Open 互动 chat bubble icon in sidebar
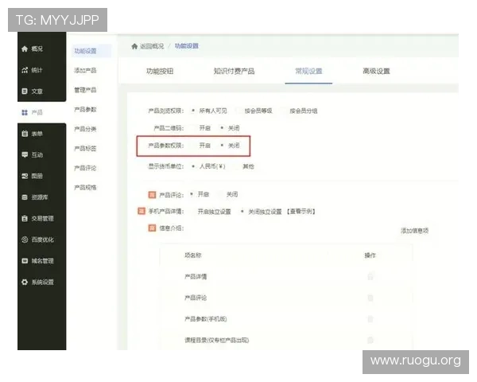Image resolution: width=477 pixels, height=382 pixels. [x=25, y=154]
